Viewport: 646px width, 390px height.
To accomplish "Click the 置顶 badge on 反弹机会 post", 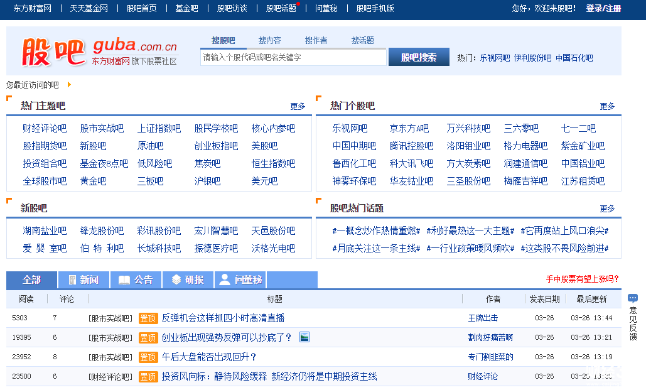I will click(148, 318).
